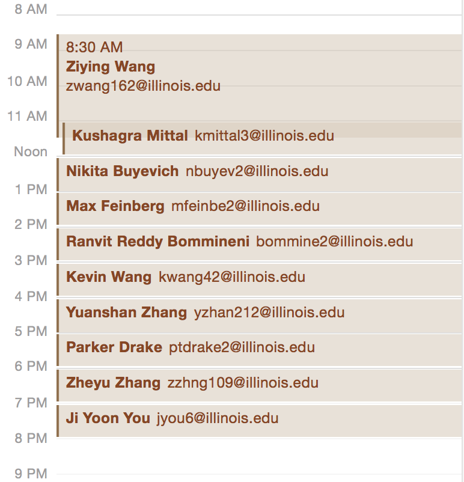Screen dimensions: 464x482
Task: Click the zzhng109@illinois.edu email address
Action: (243, 383)
